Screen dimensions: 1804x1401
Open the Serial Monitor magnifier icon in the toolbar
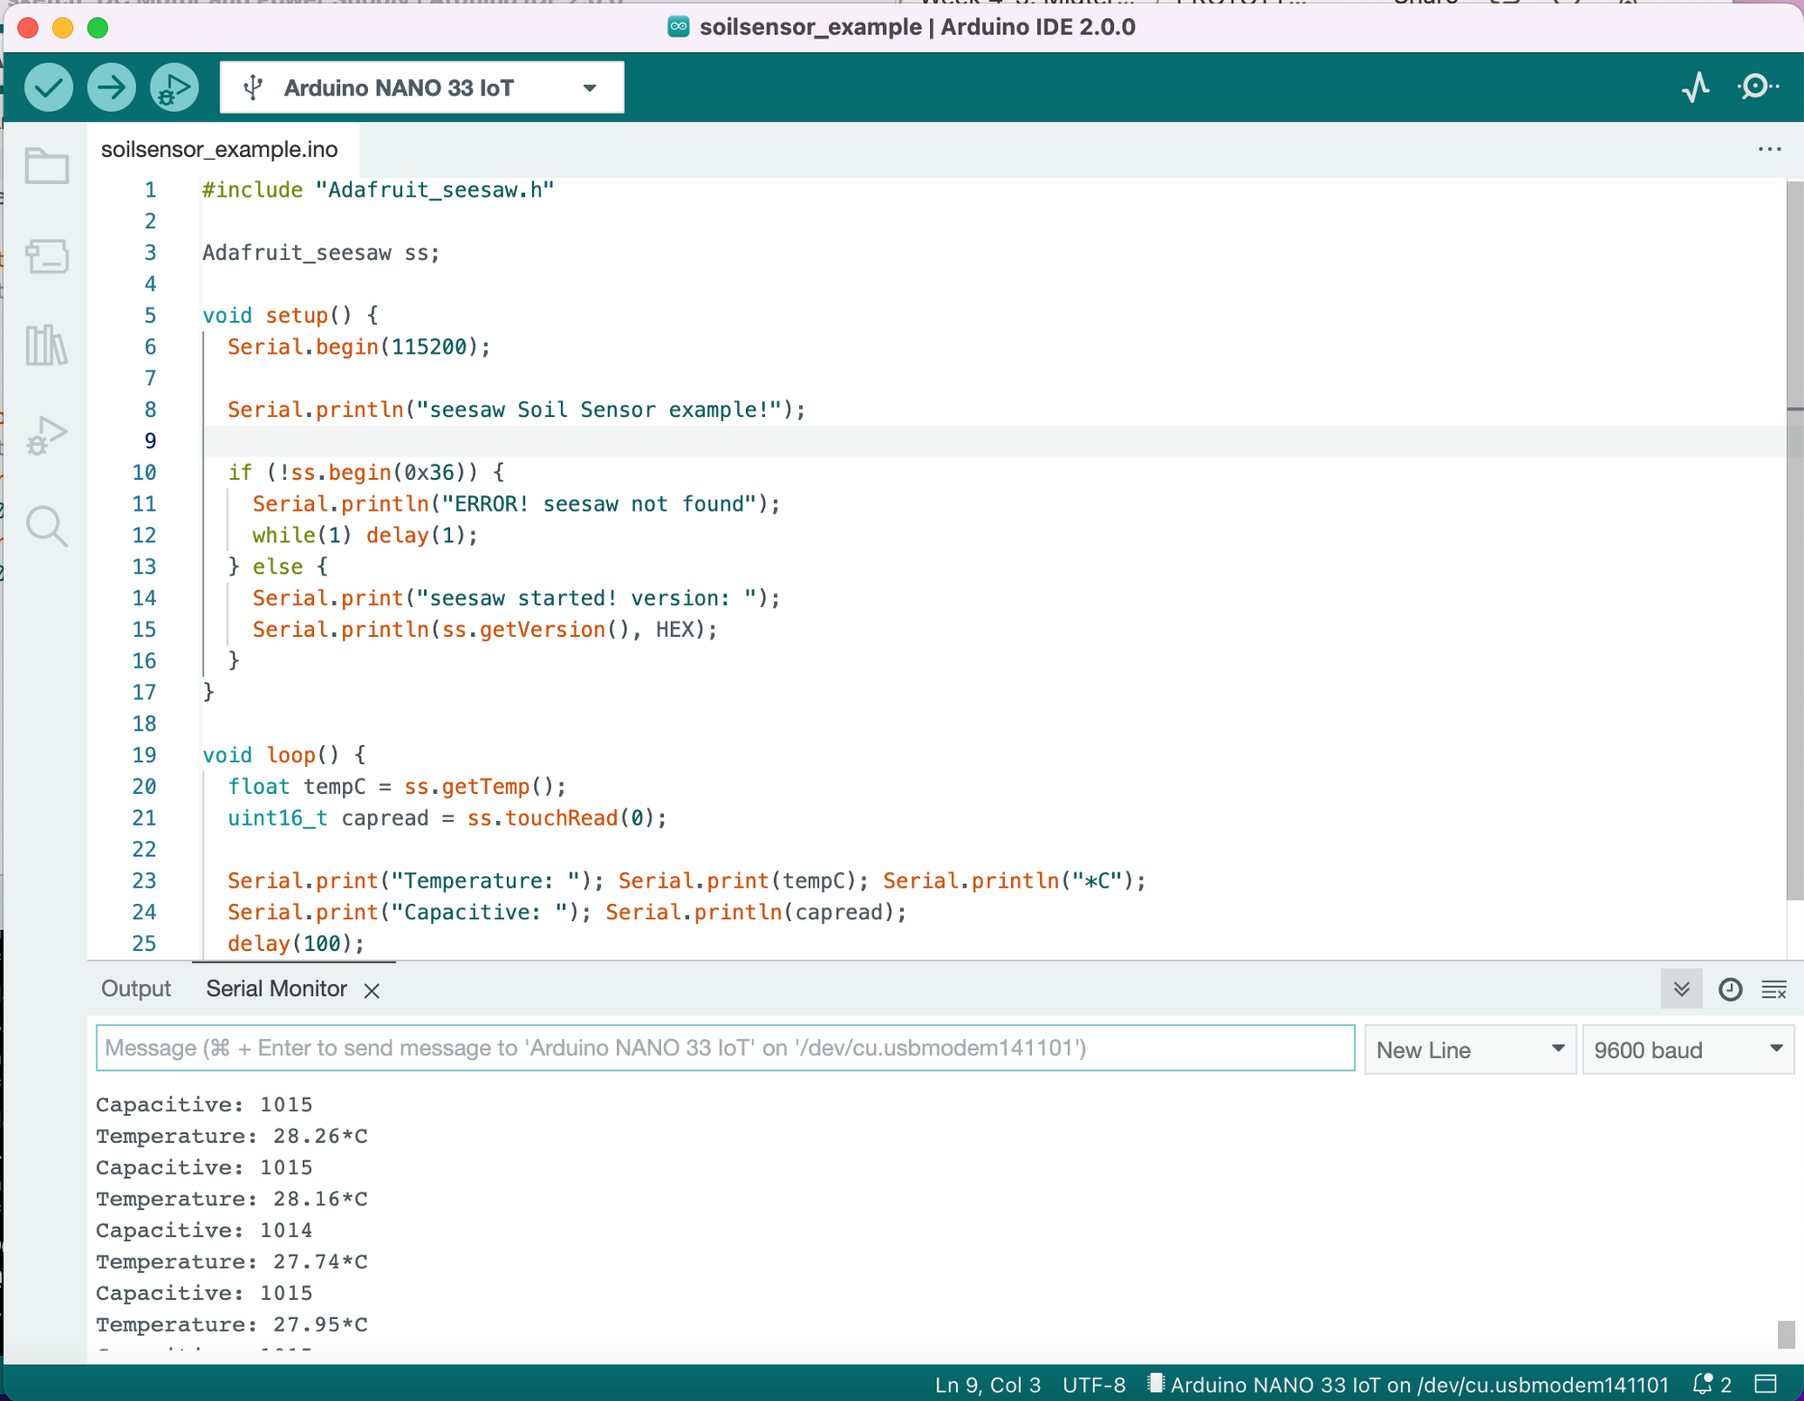coord(1757,88)
